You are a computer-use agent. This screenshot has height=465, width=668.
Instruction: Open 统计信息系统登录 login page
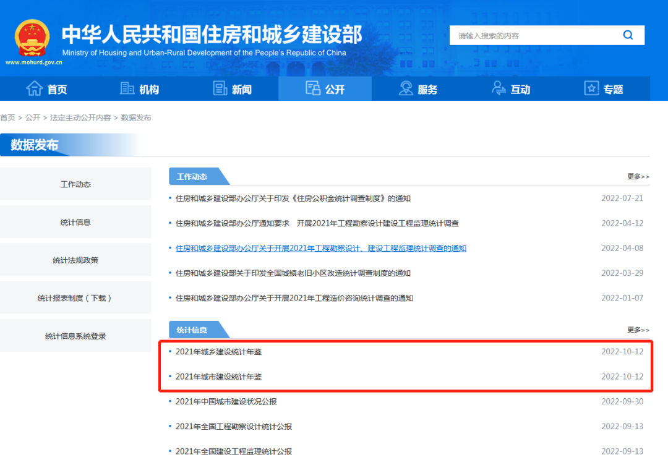[75, 336]
